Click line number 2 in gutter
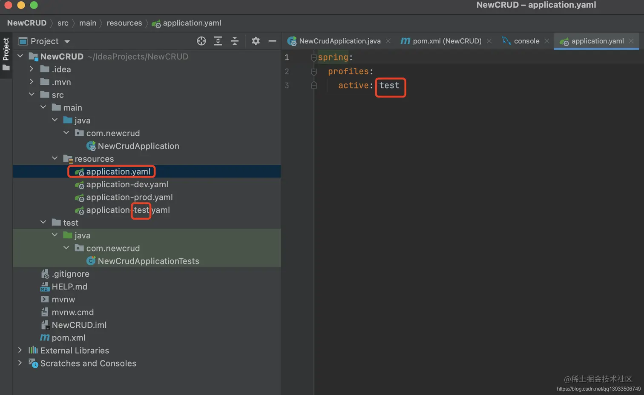The height and width of the screenshot is (395, 644). click(287, 72)
